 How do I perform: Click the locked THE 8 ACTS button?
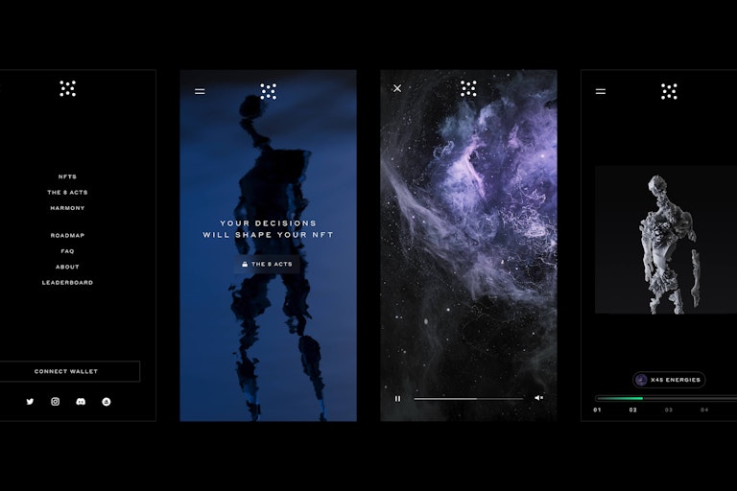point(268,264)
